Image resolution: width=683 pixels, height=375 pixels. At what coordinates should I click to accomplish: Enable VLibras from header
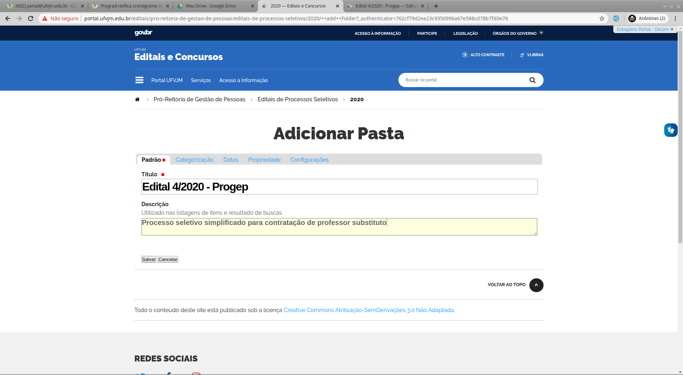[531, 55]
